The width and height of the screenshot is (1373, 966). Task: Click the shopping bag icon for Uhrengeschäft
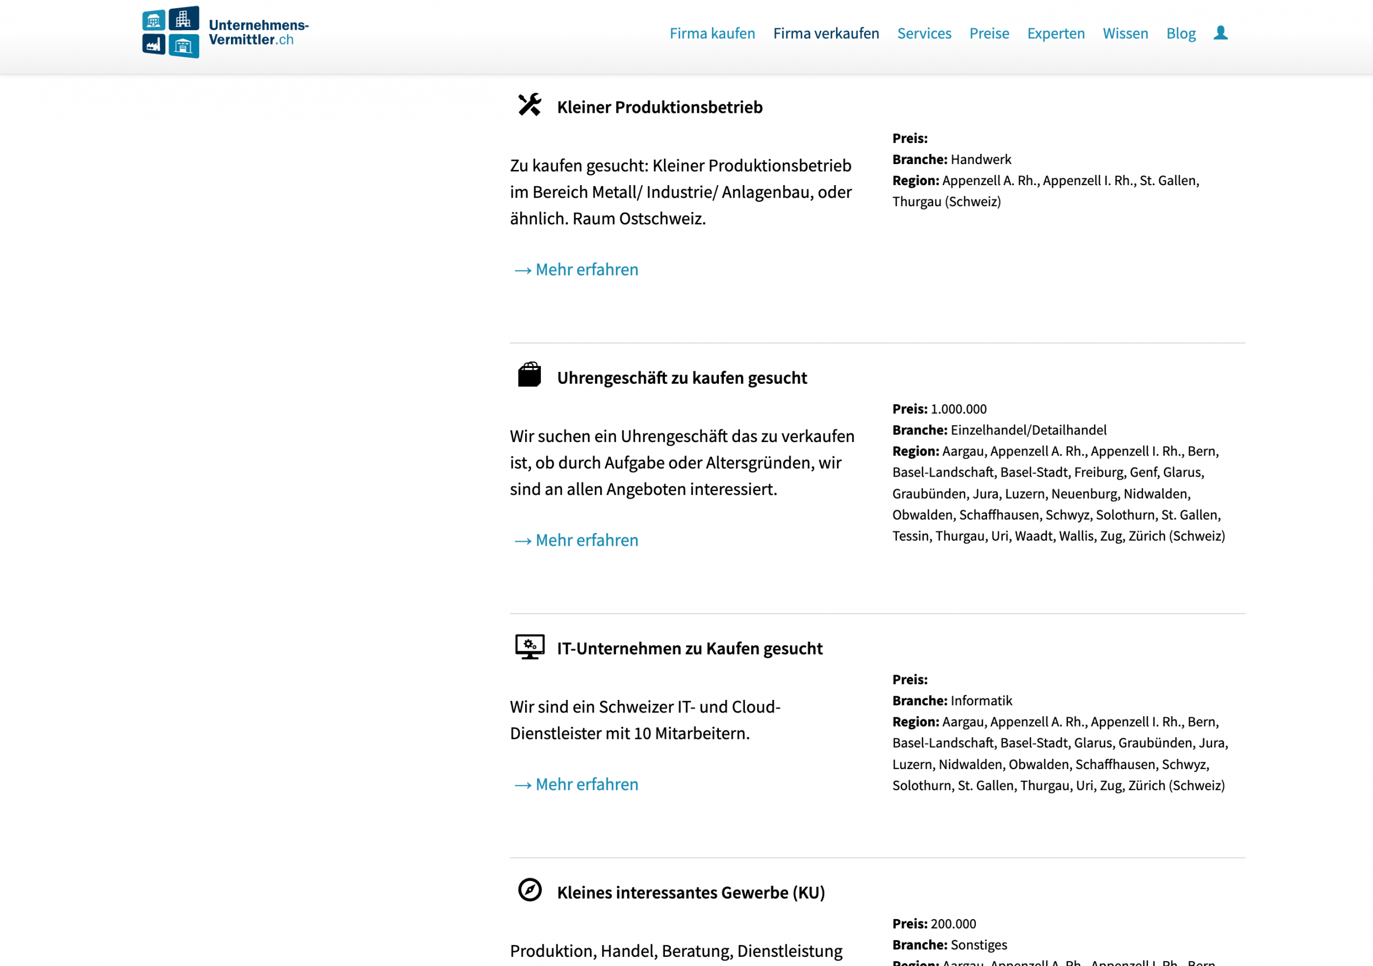coord(529,376)
